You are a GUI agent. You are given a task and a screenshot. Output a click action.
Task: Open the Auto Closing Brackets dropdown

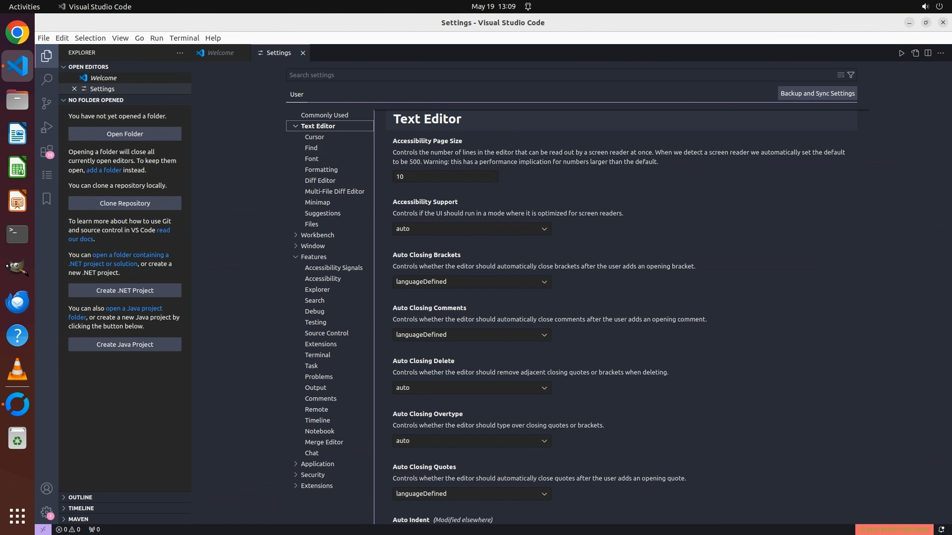[471, 282]
